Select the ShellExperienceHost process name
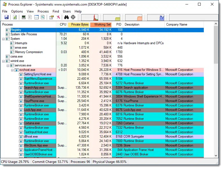Viewport: 223px width, 169px height. 39,96
